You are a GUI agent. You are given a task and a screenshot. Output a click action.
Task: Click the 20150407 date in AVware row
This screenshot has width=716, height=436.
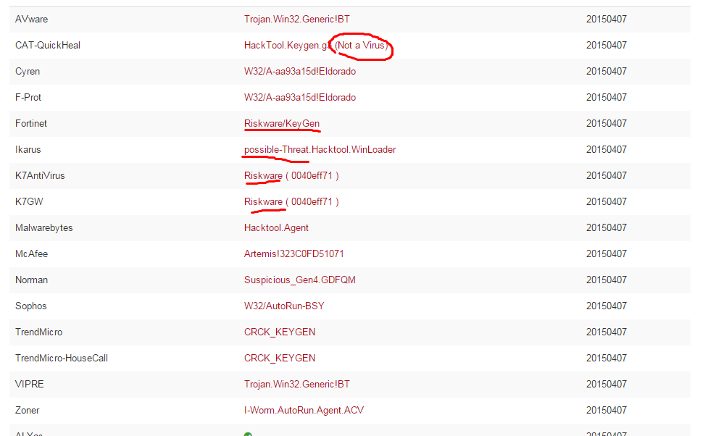coord(607,19)
